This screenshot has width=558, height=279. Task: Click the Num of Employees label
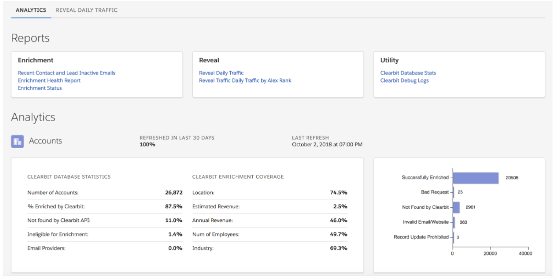point(216,234)
